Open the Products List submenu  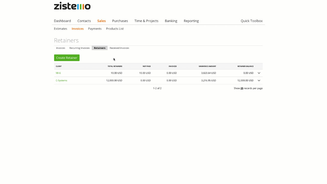pyautogui.click(x=115, y=29)
